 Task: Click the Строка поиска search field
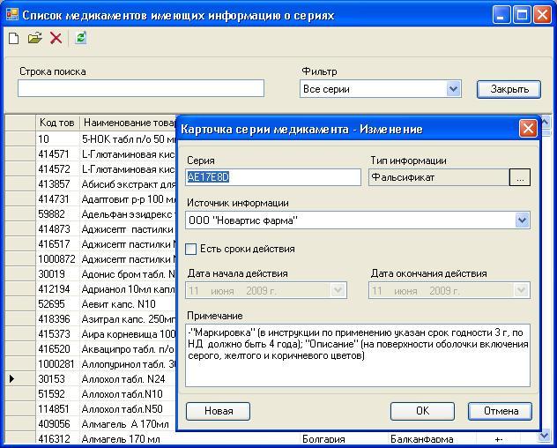pyautogui.click(x=141, y=88)
